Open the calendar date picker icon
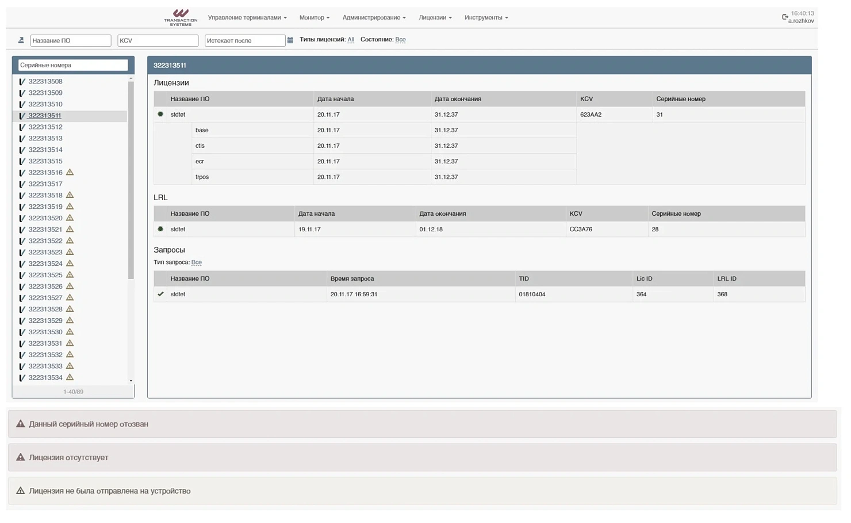 tap(290, 40)
